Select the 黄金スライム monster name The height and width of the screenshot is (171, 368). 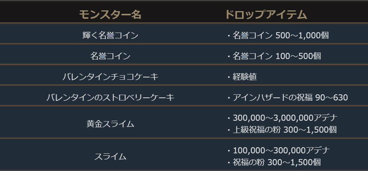pos(110,124)
